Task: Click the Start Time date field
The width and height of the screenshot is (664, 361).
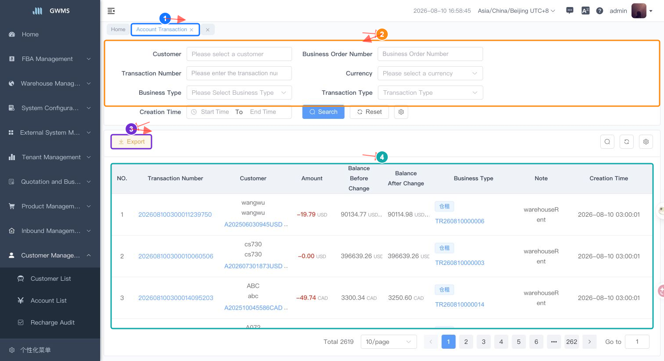Action: point(215,112)
